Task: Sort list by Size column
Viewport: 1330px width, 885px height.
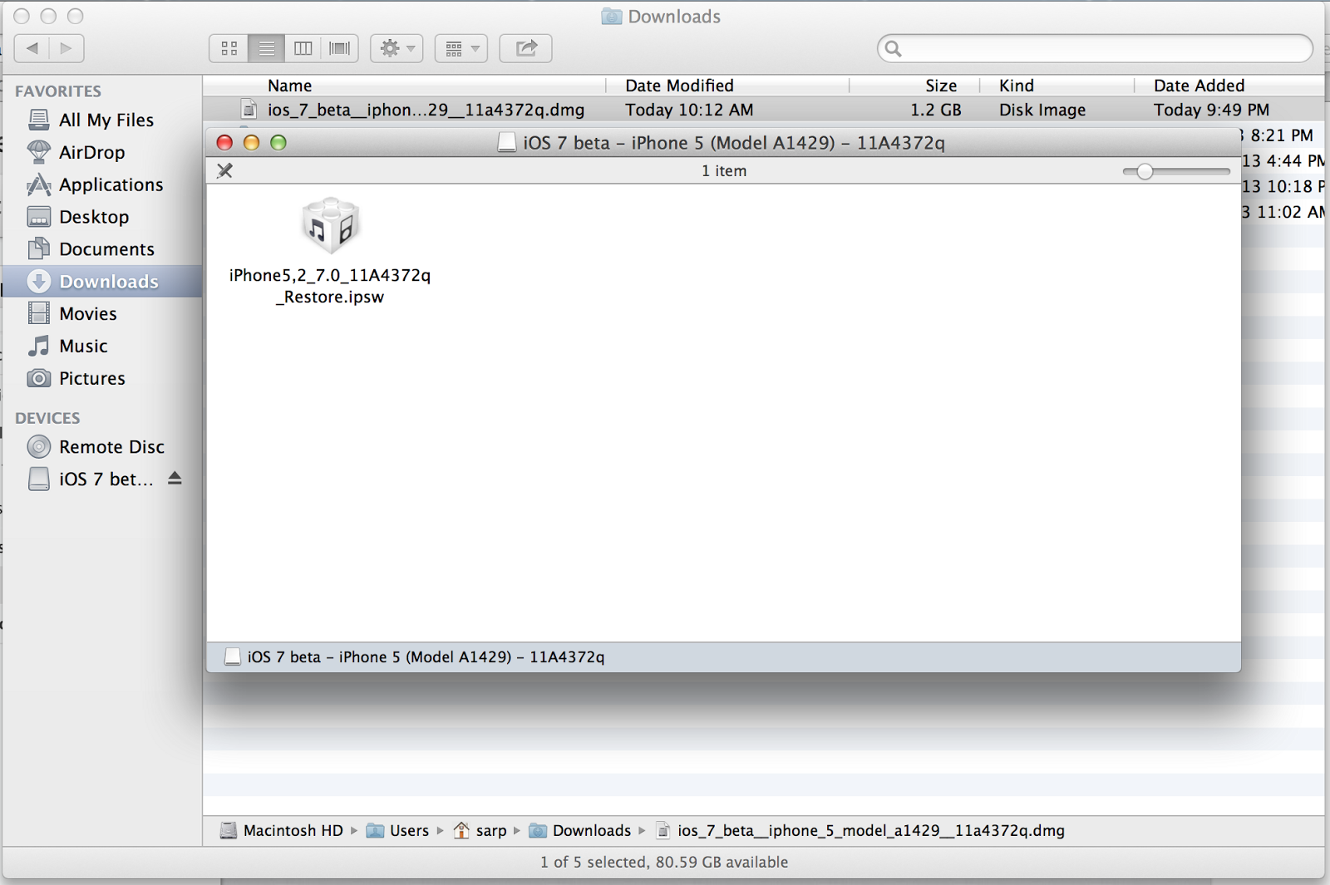Action: (x=914, y=86)
